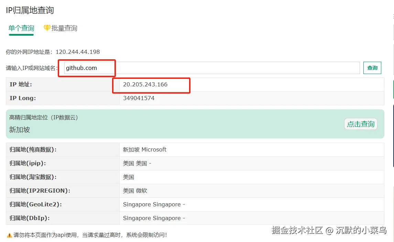The height and width of the screenshot is (242, 394).
Task: Click the 请输入IP或网站域名 label
Action: 31,68
